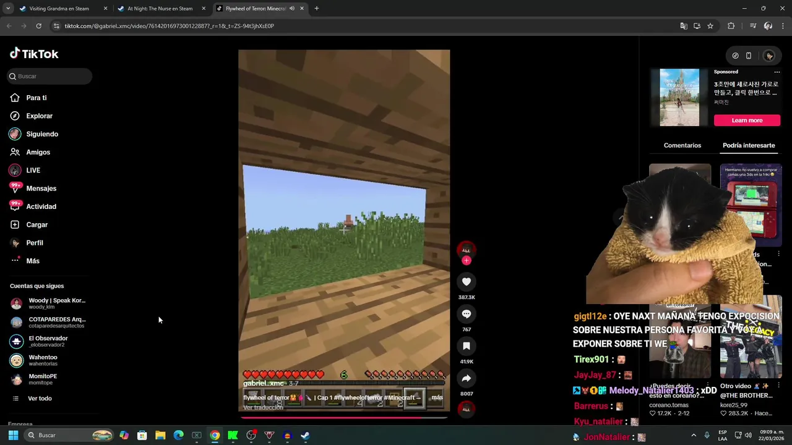Open Chrome extensions puzzle icon
The width and height of the screenshot is (792, 445).
pos(731,26)
